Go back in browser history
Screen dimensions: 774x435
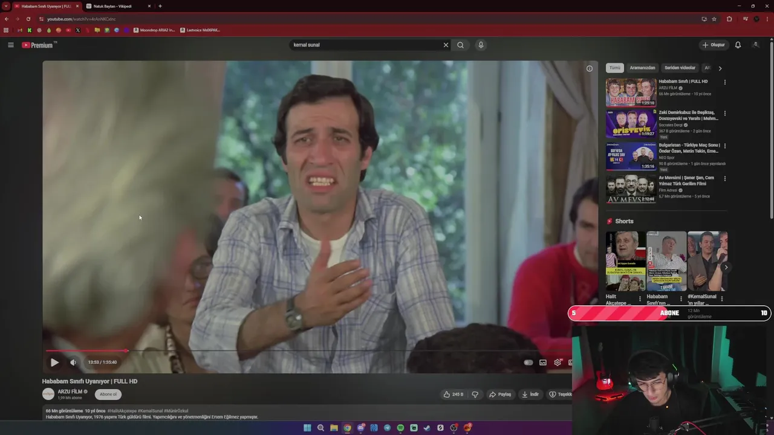coord(7,19)
